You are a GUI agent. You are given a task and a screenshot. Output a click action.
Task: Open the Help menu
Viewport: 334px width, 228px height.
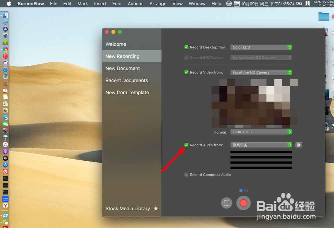click(x=216, y=4)
